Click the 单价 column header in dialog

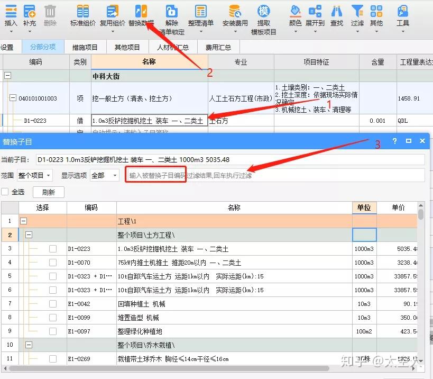398,207
